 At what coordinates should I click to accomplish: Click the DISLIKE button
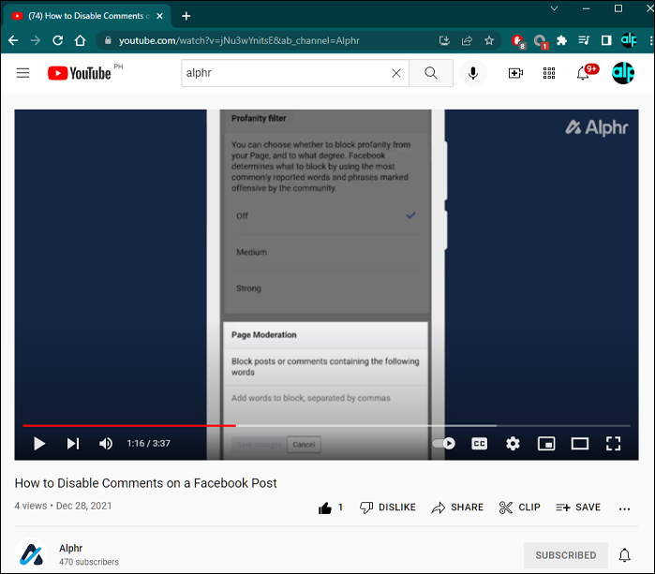(388, 508)
